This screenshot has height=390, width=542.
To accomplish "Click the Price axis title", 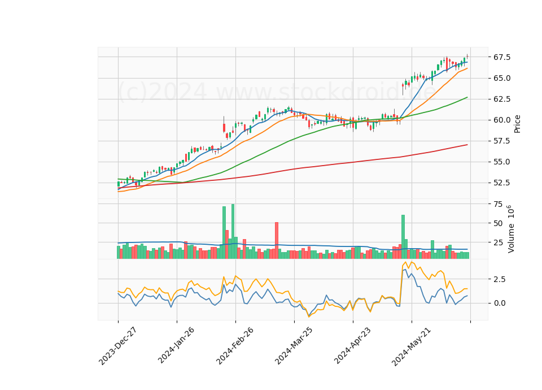I will 517,124.
